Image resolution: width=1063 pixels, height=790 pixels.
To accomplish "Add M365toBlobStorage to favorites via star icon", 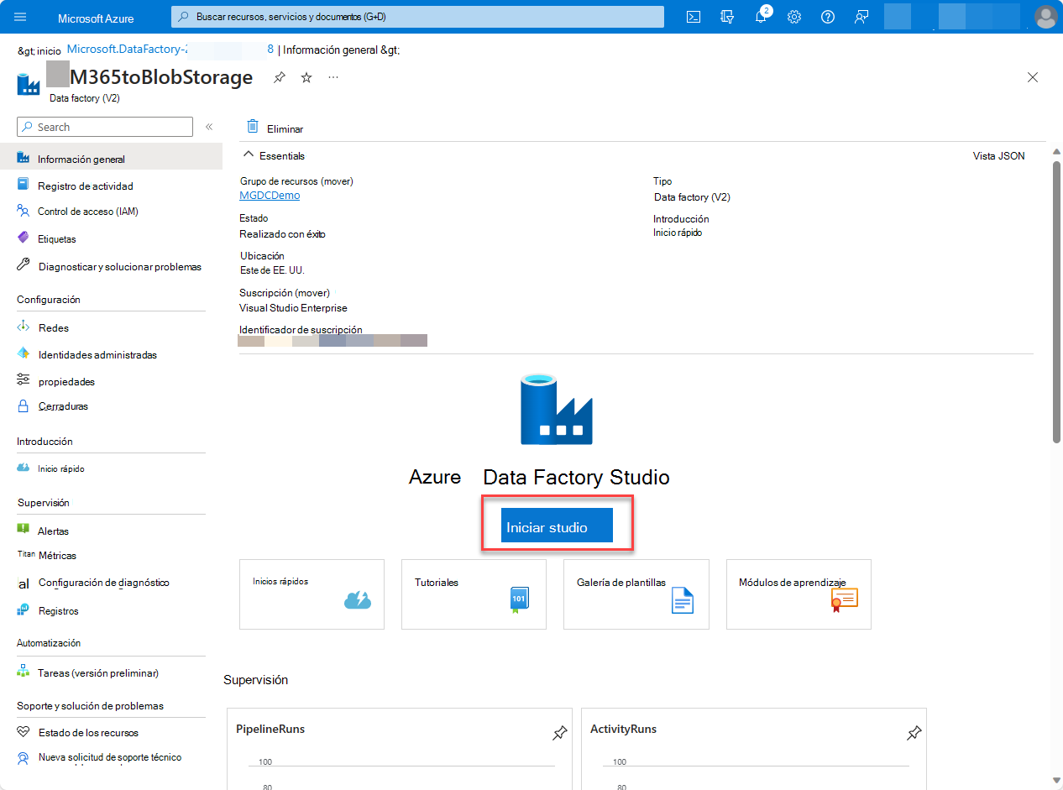I will coord(306,76).
